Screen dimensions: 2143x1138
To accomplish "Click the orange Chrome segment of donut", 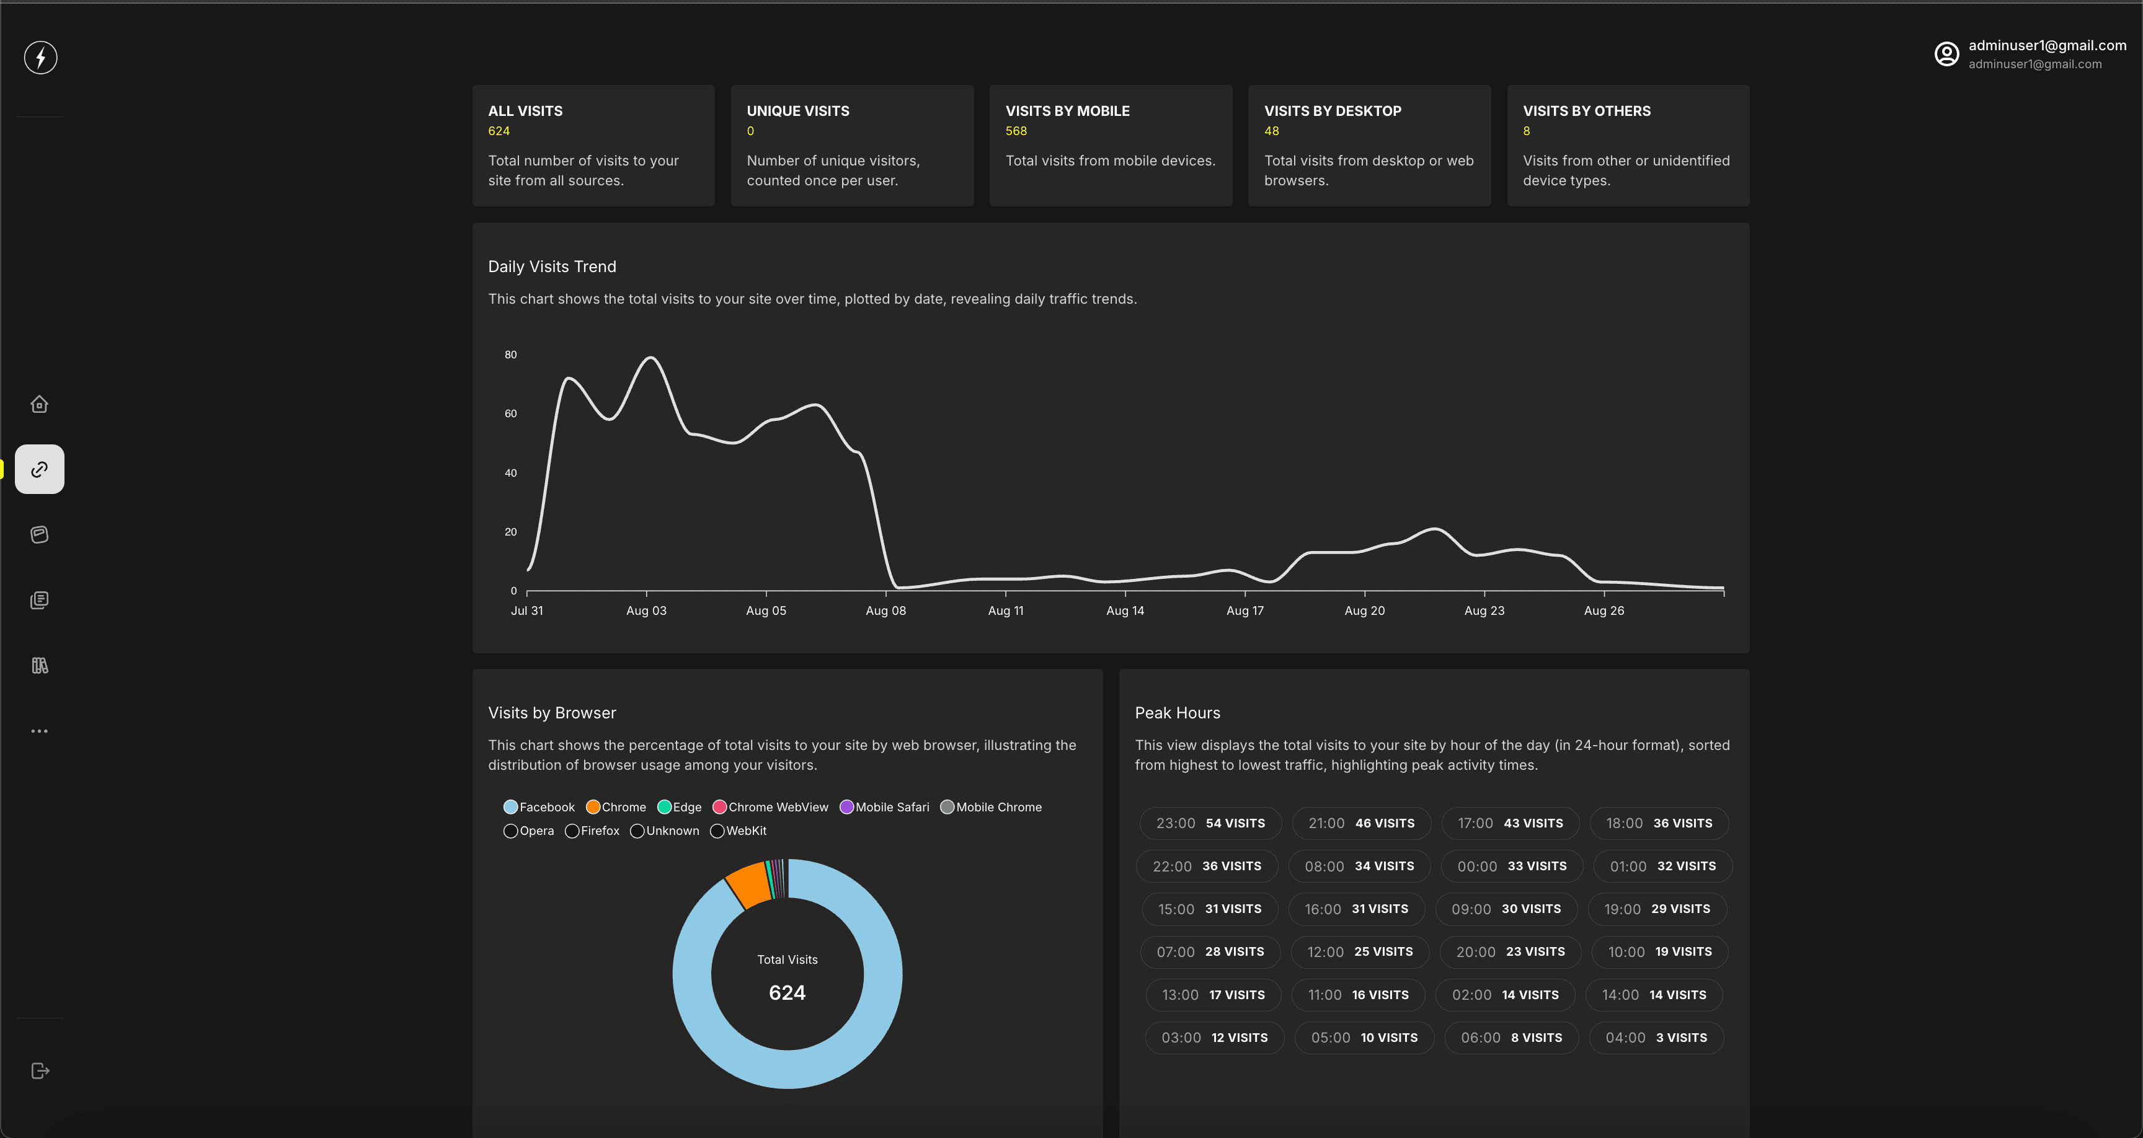I will coord(750,884).
